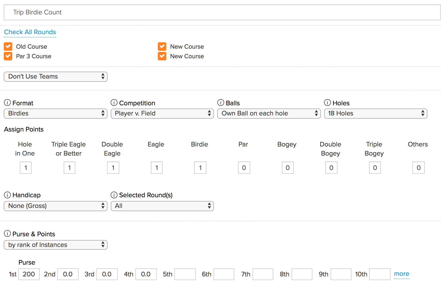The image size is (444, 286).
Task: Expand the None (Gross) handicap dropdown
Action: (56, 206)
